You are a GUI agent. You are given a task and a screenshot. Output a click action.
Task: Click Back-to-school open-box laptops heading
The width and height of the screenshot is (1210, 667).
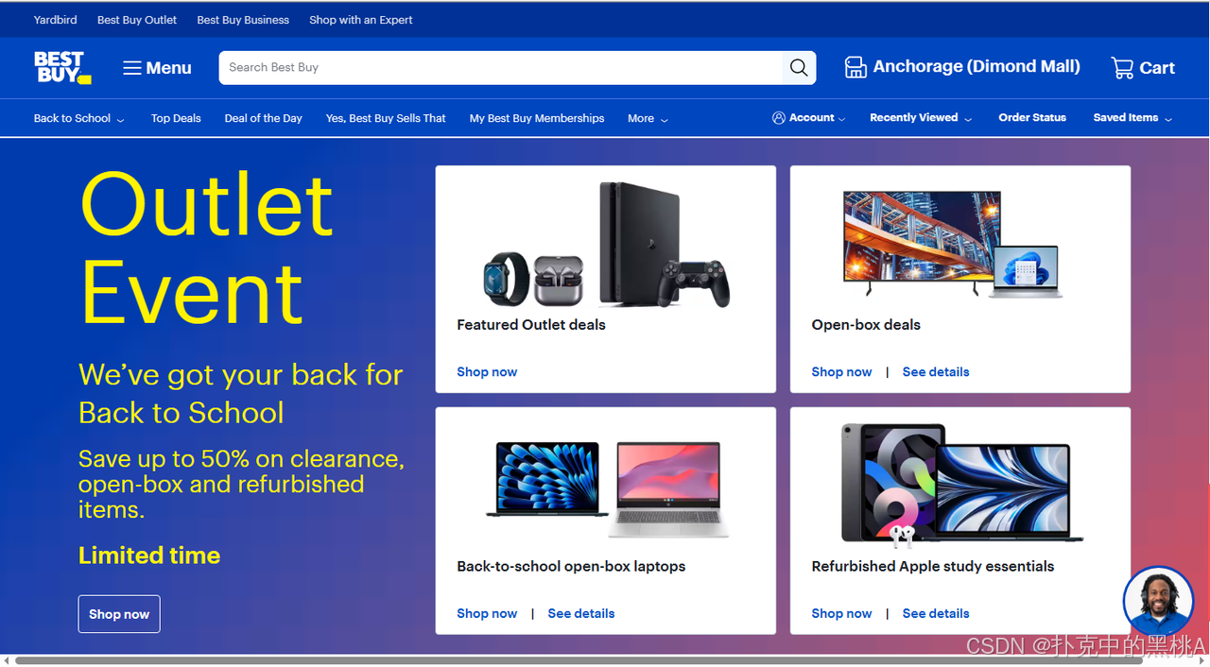pyautogui.click(x=571, y=567)
